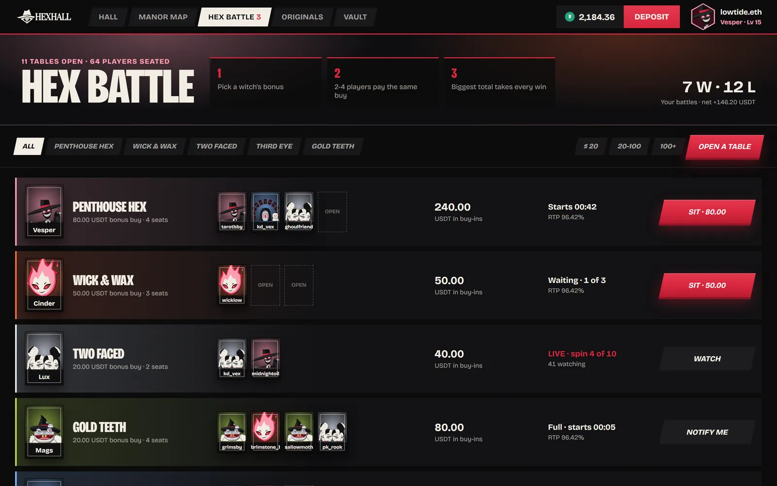Click the green USDT coin balance icon
The width and height of the screenshot is (777, 486).
[x=570, y=17]
